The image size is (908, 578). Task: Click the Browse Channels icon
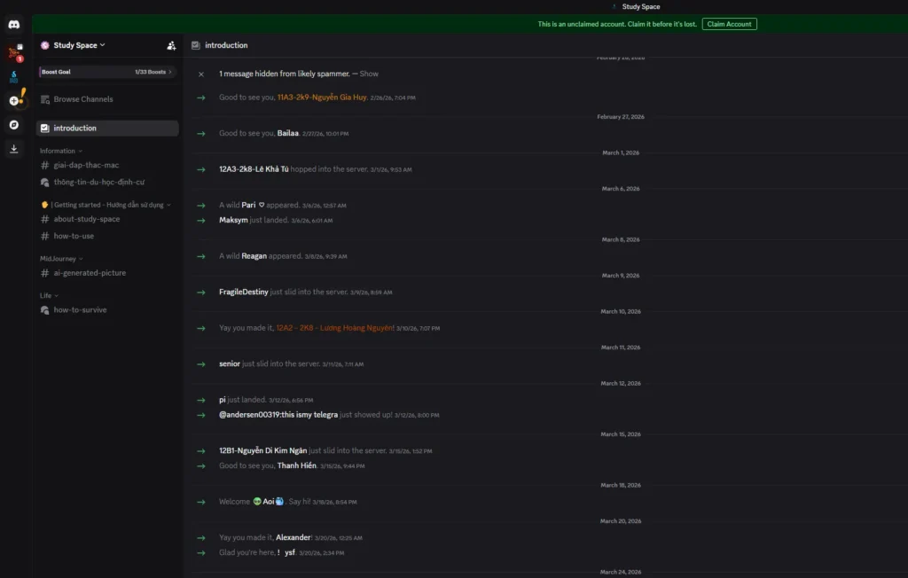[46, 99]
